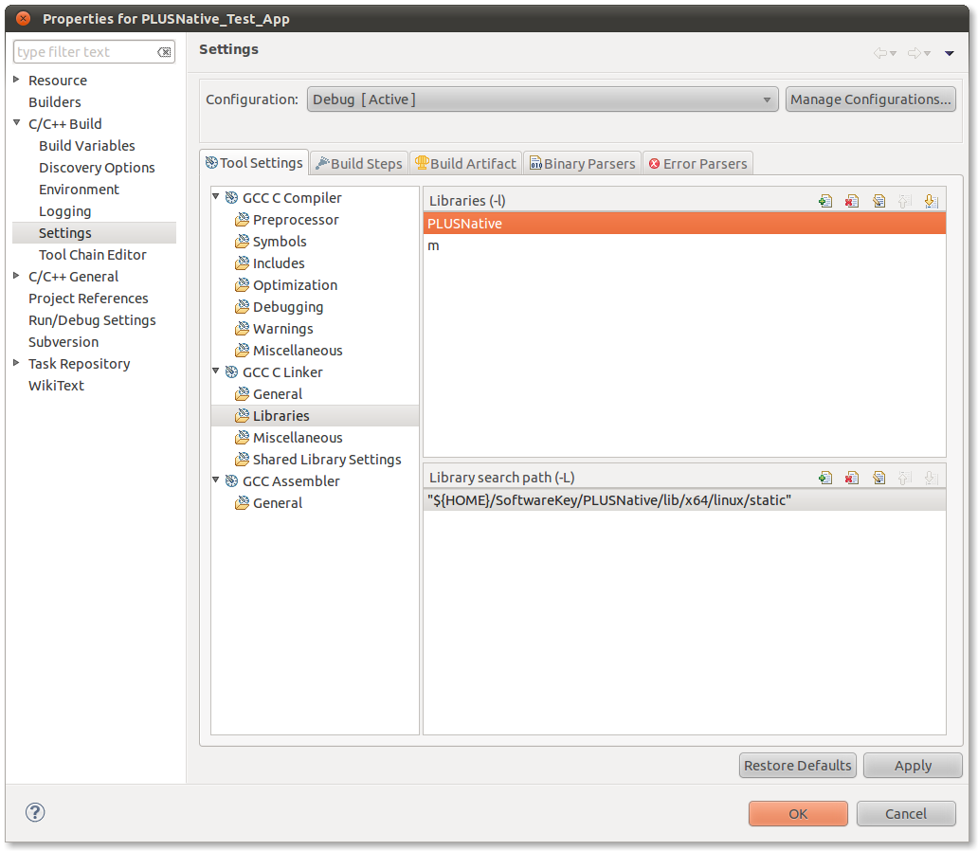
Task: Select Miscellaneous under GCC C Compiler
Action: 298,351
